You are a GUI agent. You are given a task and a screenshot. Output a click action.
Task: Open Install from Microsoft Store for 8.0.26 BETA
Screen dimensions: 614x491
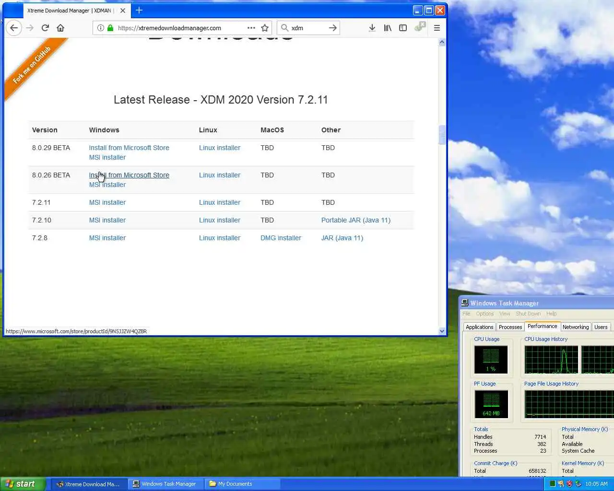[x=129, y=175]
